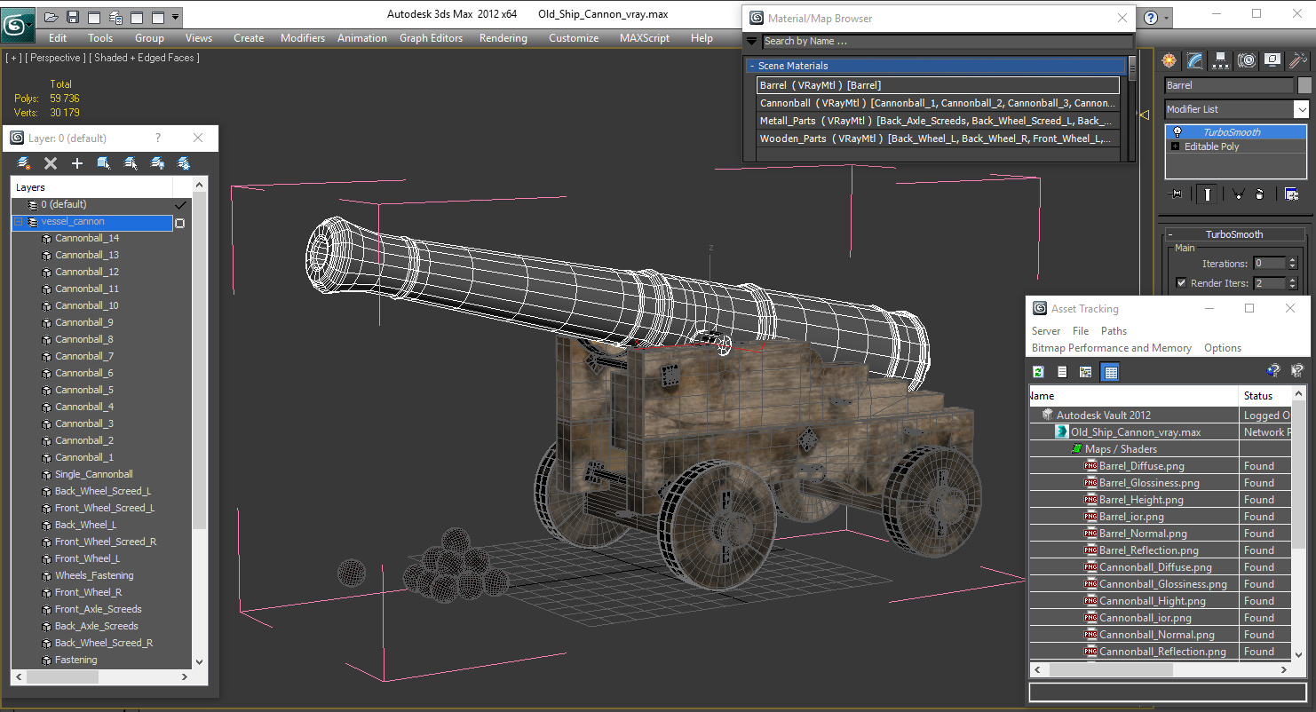Image resolution: width=1316 pixels, height=712 pixels.
Task: Click the Open File folder icon
Action: point(52,17)
